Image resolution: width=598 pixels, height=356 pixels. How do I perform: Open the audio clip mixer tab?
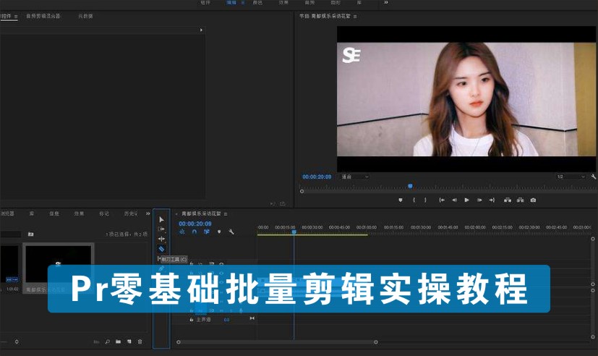click(43, 16)
